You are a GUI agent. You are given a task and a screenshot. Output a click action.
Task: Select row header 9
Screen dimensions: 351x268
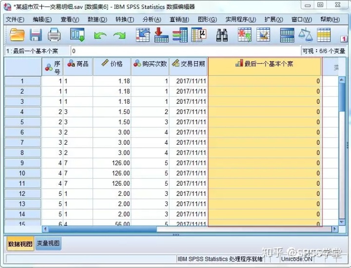[22, 163]
